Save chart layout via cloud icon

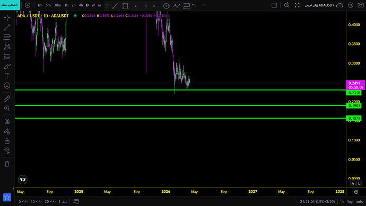339,5
